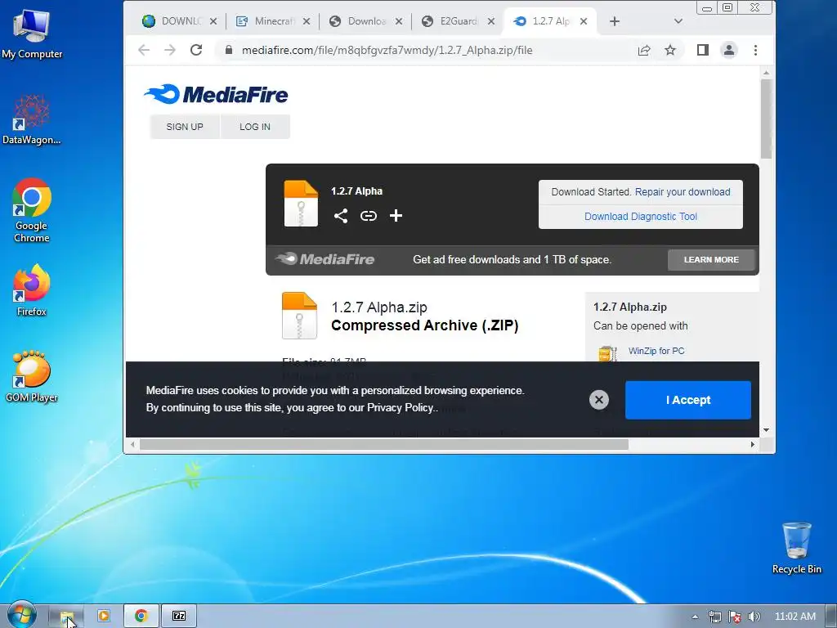This screenshot has width=837, height=628.
Task: Open the Download Diagnostic Tool link
Action: pyautogui.click(x=641, y=216)
